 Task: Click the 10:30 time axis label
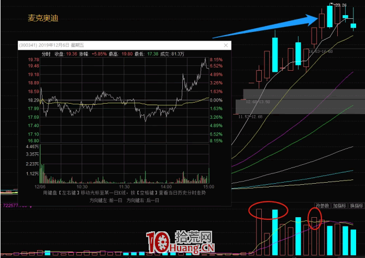coord(82,187)
